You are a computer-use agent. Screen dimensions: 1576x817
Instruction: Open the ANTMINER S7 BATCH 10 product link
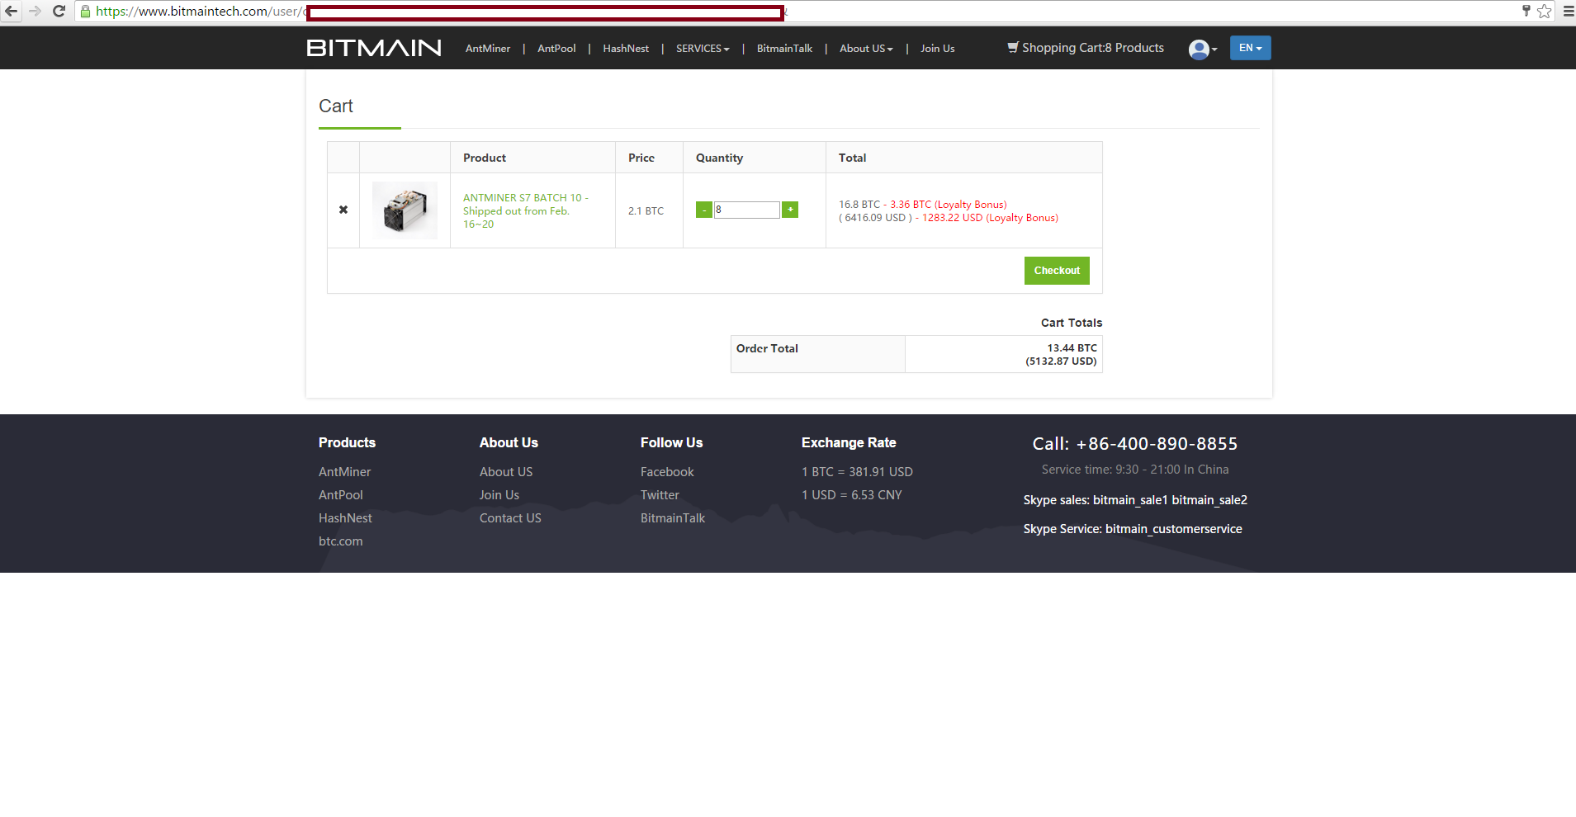coord(525,210)
